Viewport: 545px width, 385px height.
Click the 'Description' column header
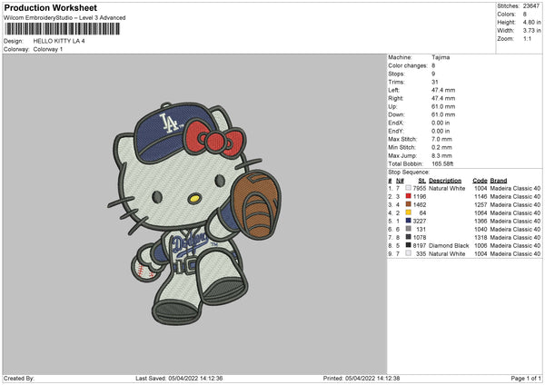pos(445,181)
